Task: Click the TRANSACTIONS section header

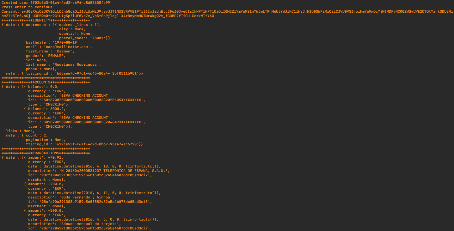Action: 46,153
